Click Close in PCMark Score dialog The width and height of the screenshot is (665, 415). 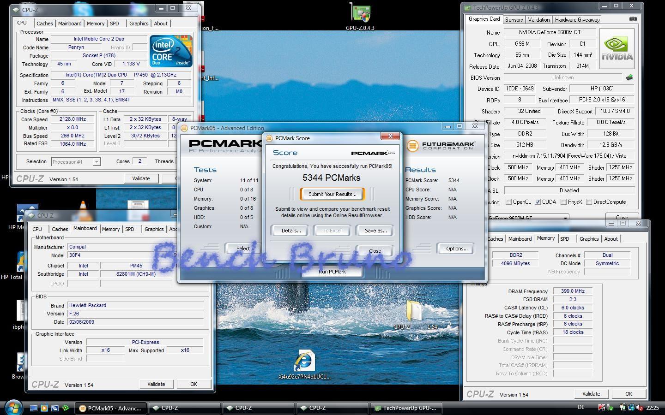375,251
